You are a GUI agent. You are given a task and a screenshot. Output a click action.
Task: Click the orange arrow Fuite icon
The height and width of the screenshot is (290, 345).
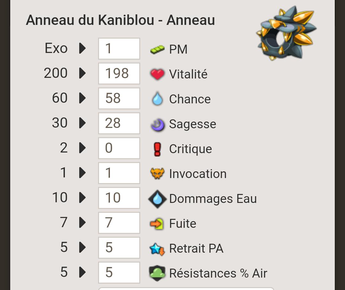click(x=157, y=224)
